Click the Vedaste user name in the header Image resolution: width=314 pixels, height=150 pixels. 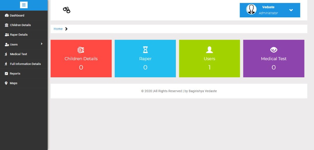click(268, 7)
